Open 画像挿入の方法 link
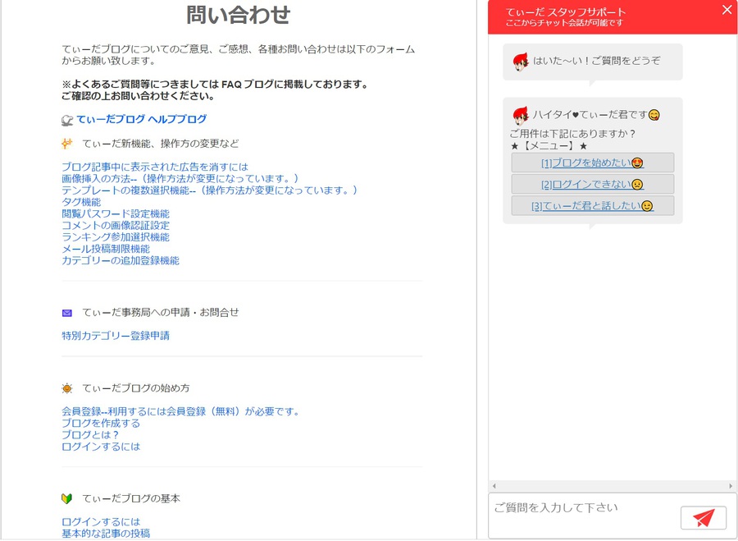 tap(180, 179)
